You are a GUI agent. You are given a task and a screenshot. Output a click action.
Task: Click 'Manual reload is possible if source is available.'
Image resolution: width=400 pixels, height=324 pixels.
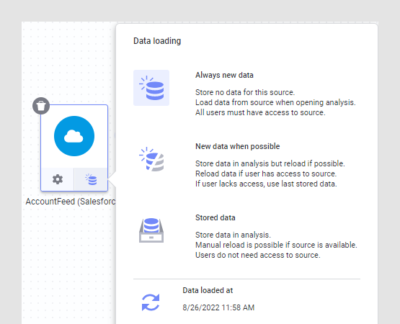[x=276, y=245]
